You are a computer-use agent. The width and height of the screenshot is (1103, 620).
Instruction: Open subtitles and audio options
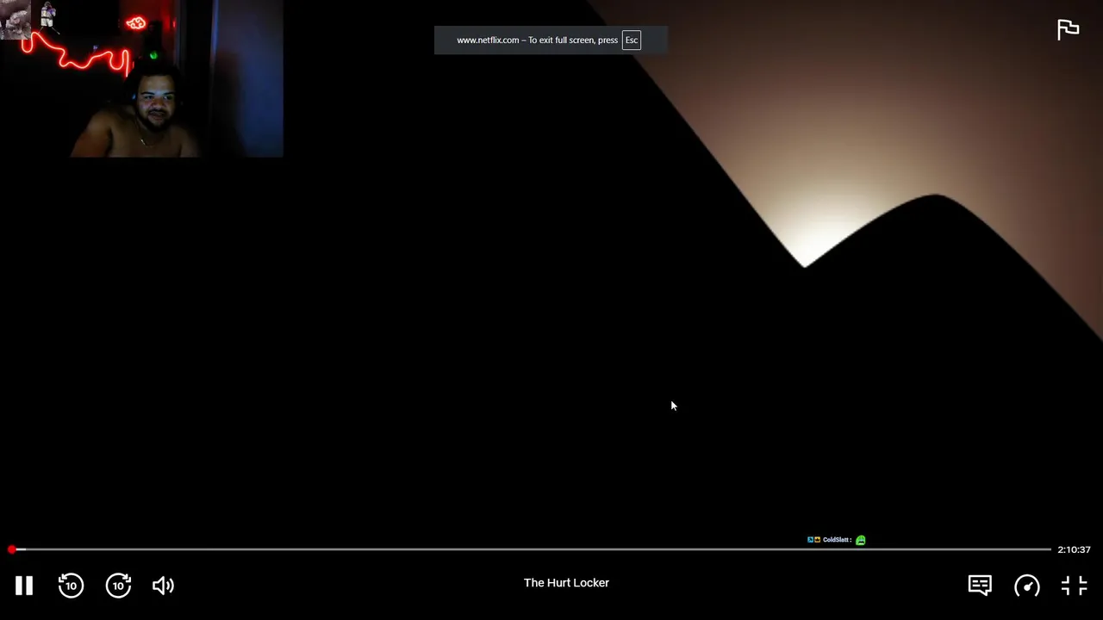point(980,586)
